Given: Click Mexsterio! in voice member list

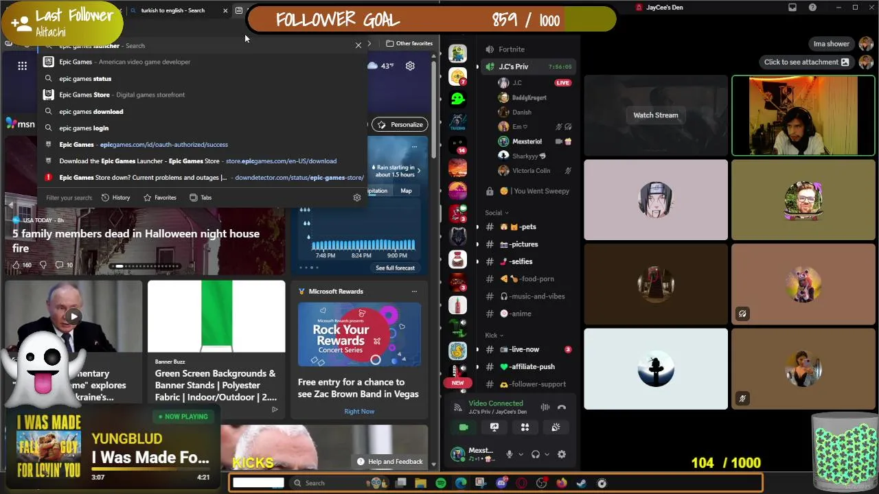Looking at the screenshot, I should [x=527, y=141].
